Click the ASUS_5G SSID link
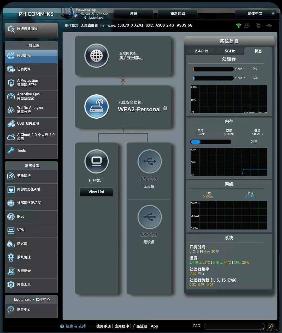282x333 pixels. pos(185,25)
